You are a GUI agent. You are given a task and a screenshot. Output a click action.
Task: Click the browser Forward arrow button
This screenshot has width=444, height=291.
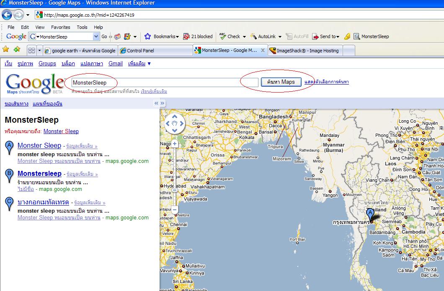tap(19, 15)
